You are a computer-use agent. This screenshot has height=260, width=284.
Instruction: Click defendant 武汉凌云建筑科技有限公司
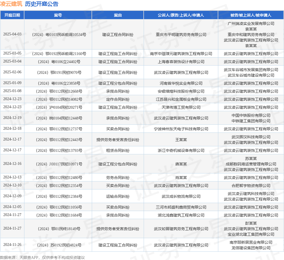point(251,194)
